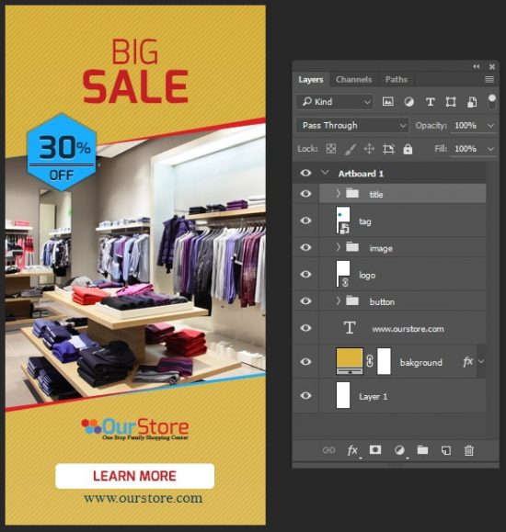This screenshot has width=506, height=532.
Task: Lock image pixels brush icon
Action: pos(350,149)
